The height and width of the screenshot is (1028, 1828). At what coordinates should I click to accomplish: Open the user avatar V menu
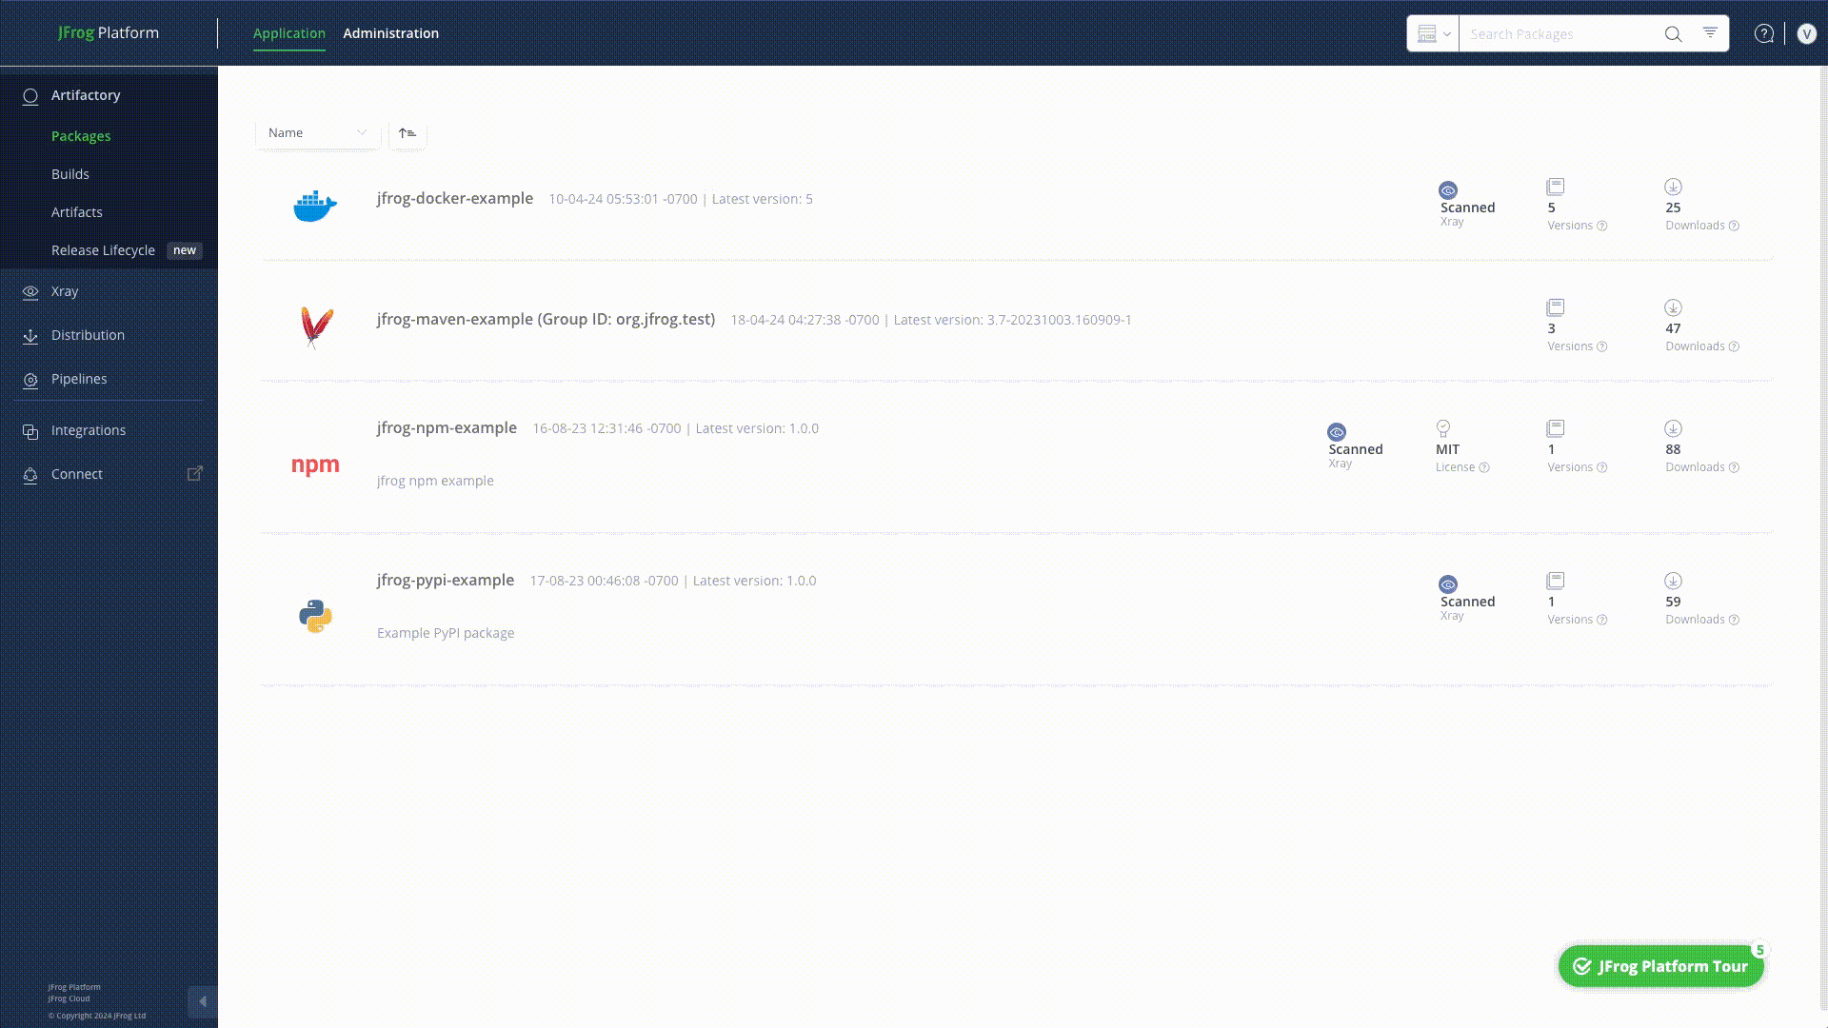1806,34
